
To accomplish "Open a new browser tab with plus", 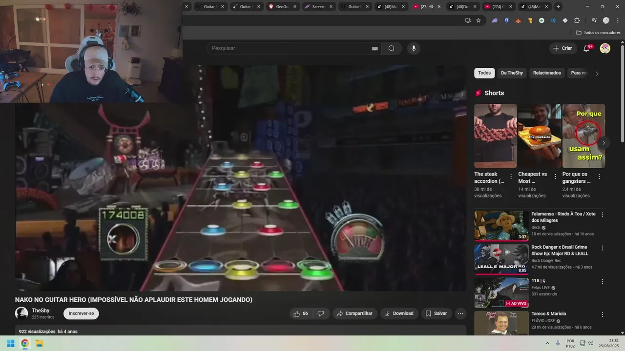I will pyautogui.click(x=558, y=6).
